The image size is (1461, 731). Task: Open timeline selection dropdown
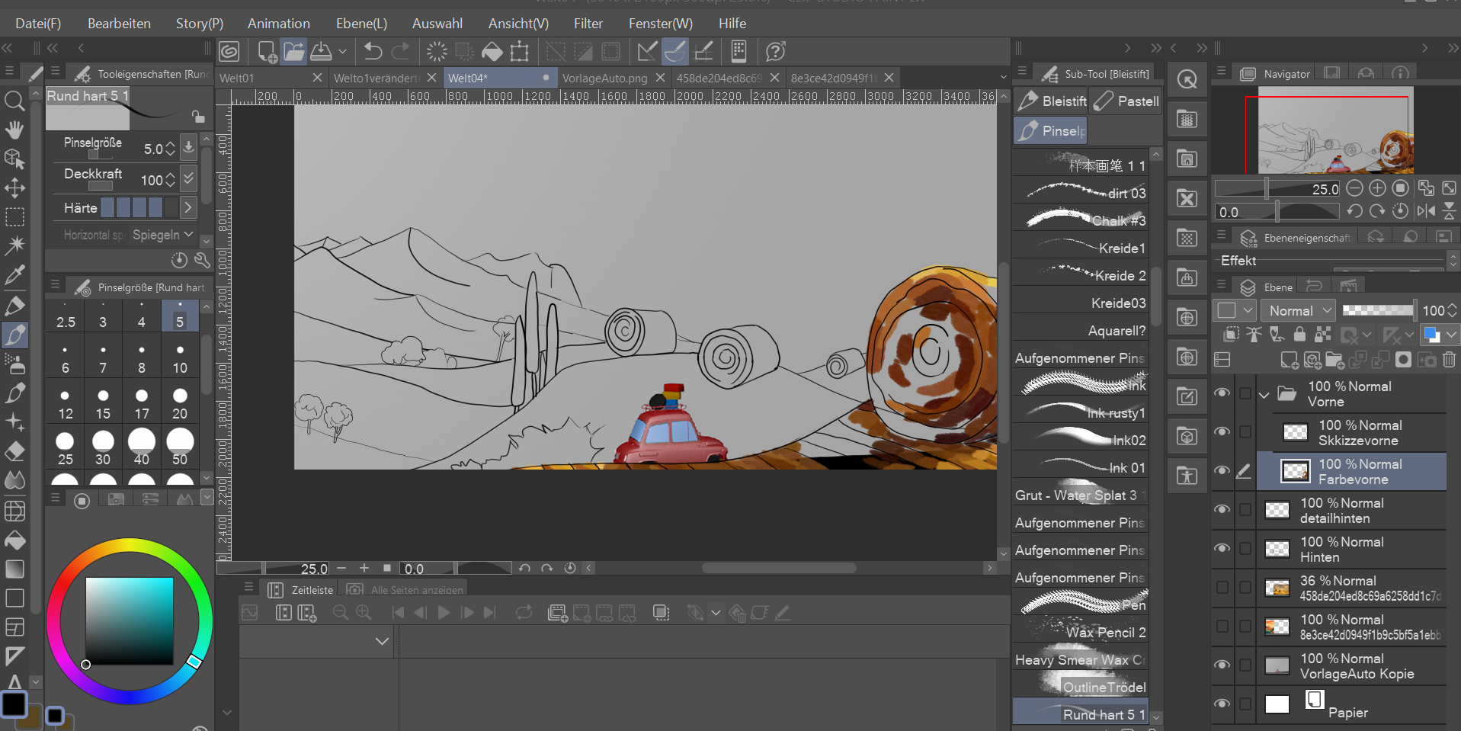click(x=383, y=642)
